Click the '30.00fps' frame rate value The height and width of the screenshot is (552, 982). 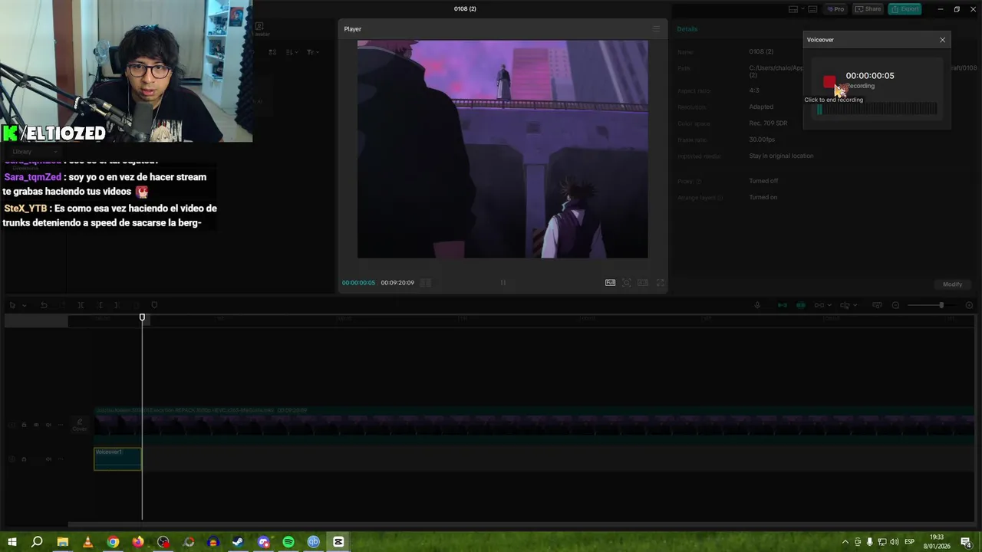click(762, 140)
